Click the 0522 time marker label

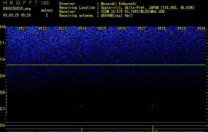[43, 28]
